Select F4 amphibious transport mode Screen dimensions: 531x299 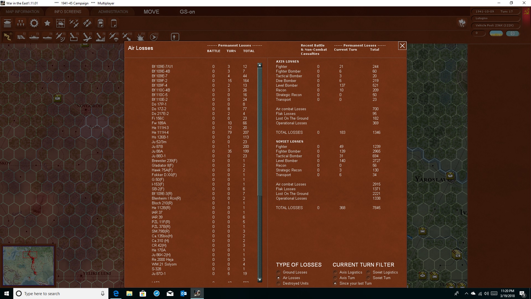pyautogui.click(x=47, y=37)
